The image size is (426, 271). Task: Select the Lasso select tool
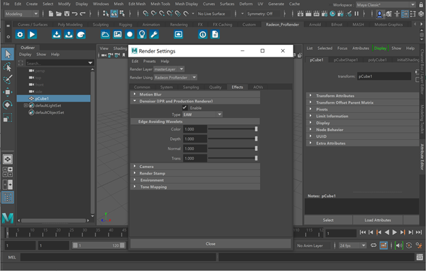pos(8,67)
